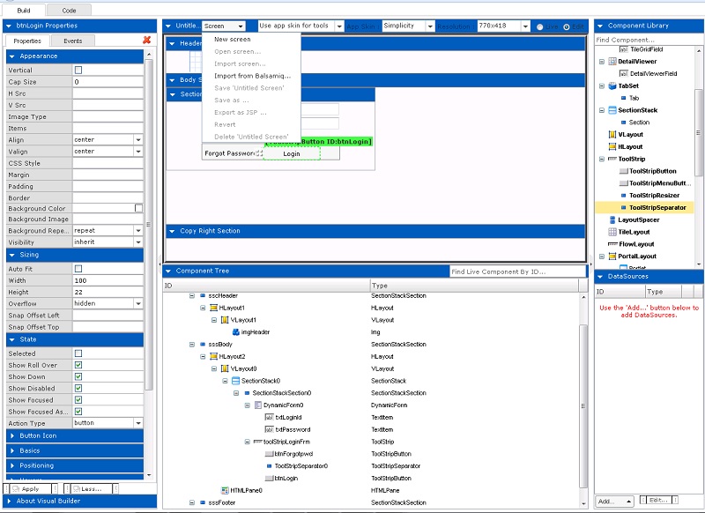Click the HTMLPane0 icon in Component Tree

pos(225,490)
